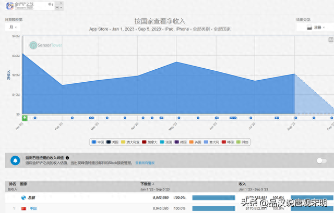The image size is (334, 213).
Task: Open the 堆叠 chart type dropdown
Action: point(315,27)
